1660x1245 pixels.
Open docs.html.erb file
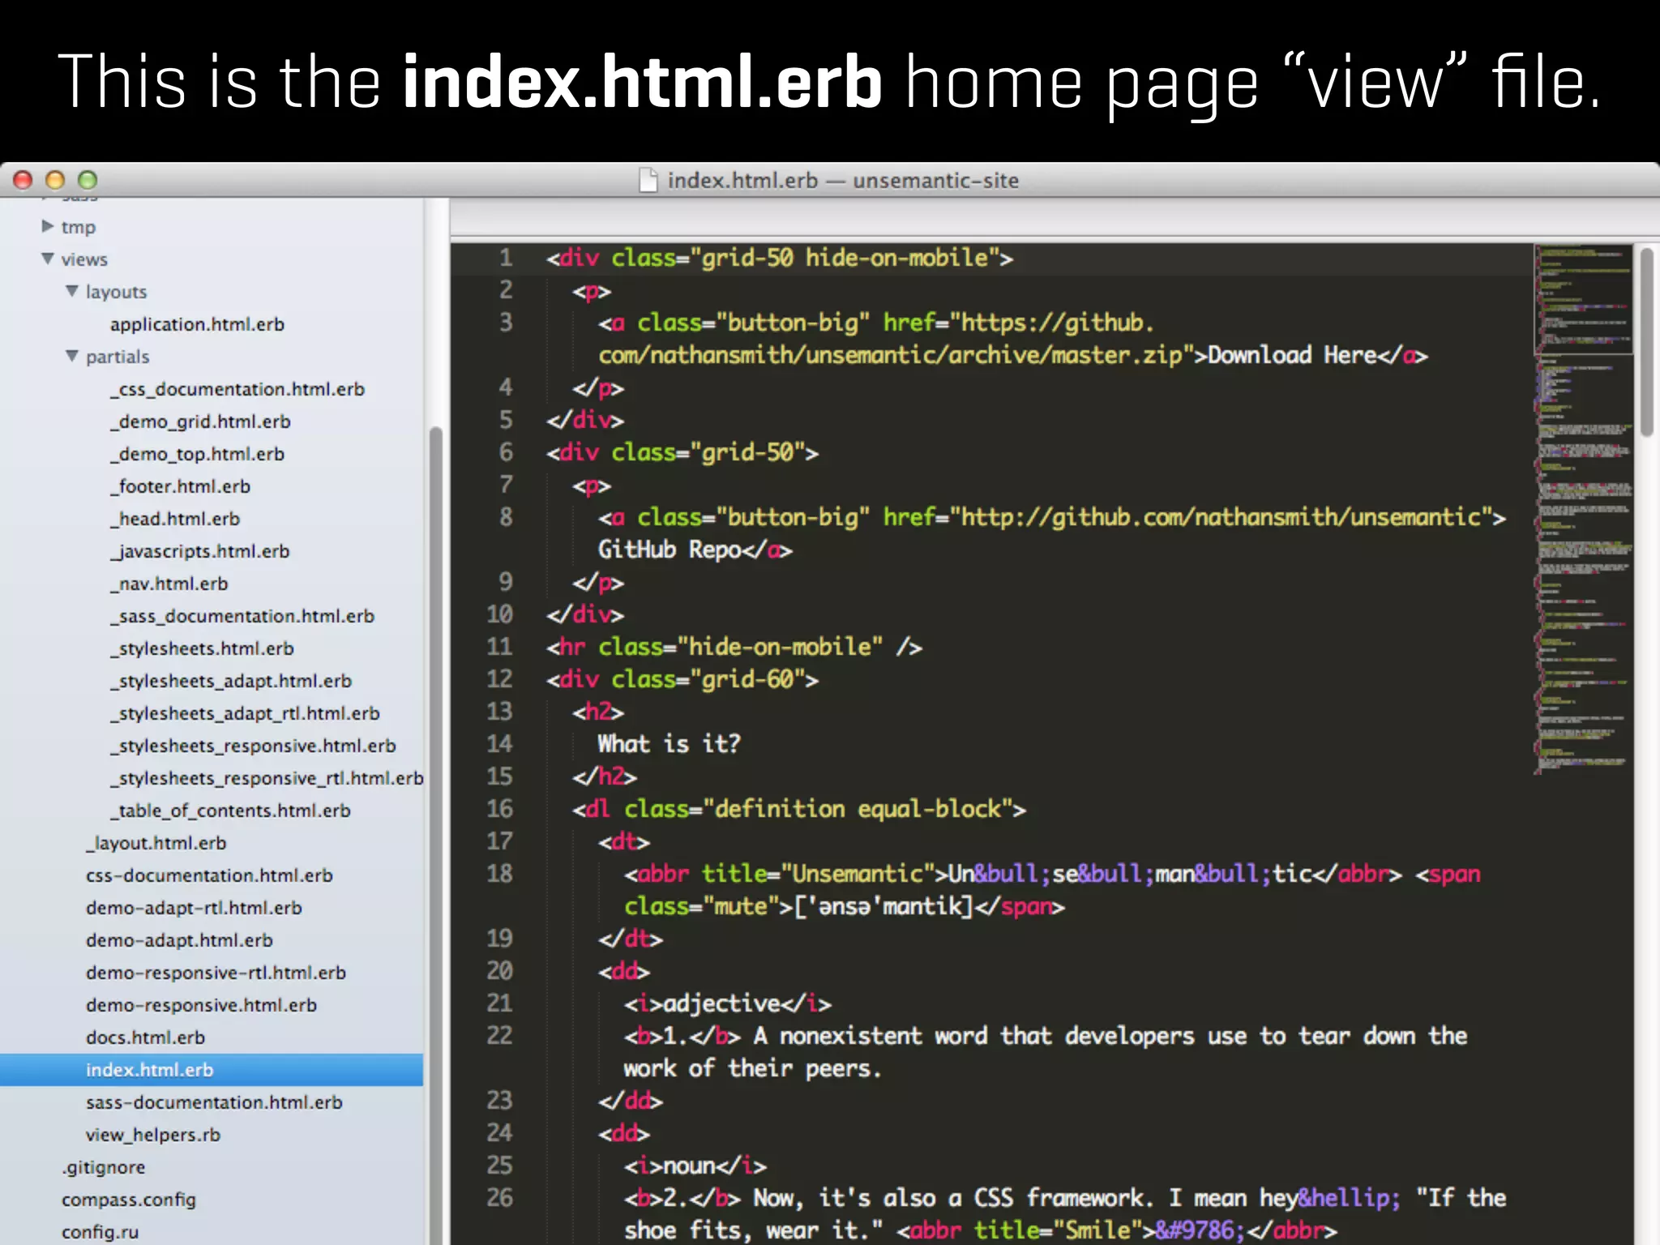click(145, 1037)
